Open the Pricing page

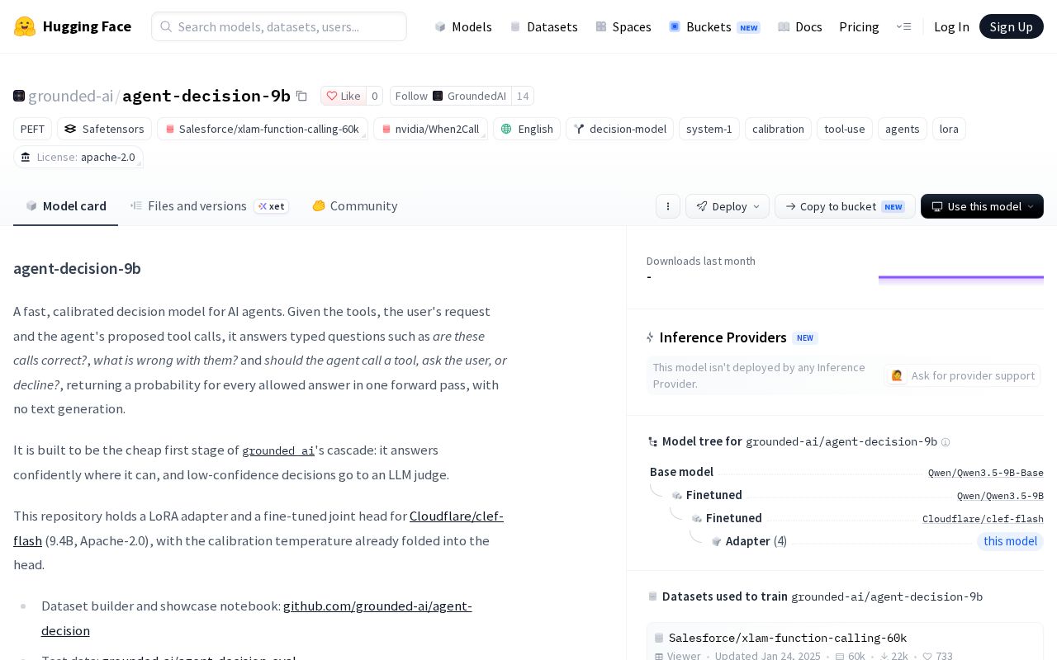coord(859,26)
